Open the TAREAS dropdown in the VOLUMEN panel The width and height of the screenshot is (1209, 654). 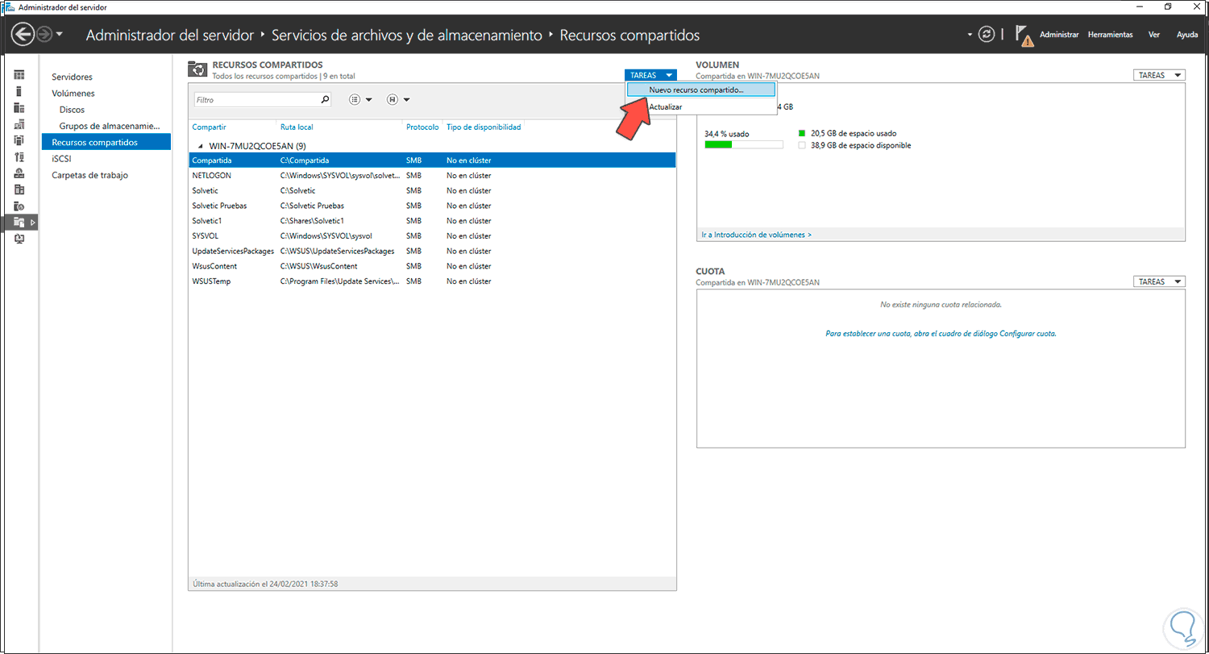(x=1159, y=74)
